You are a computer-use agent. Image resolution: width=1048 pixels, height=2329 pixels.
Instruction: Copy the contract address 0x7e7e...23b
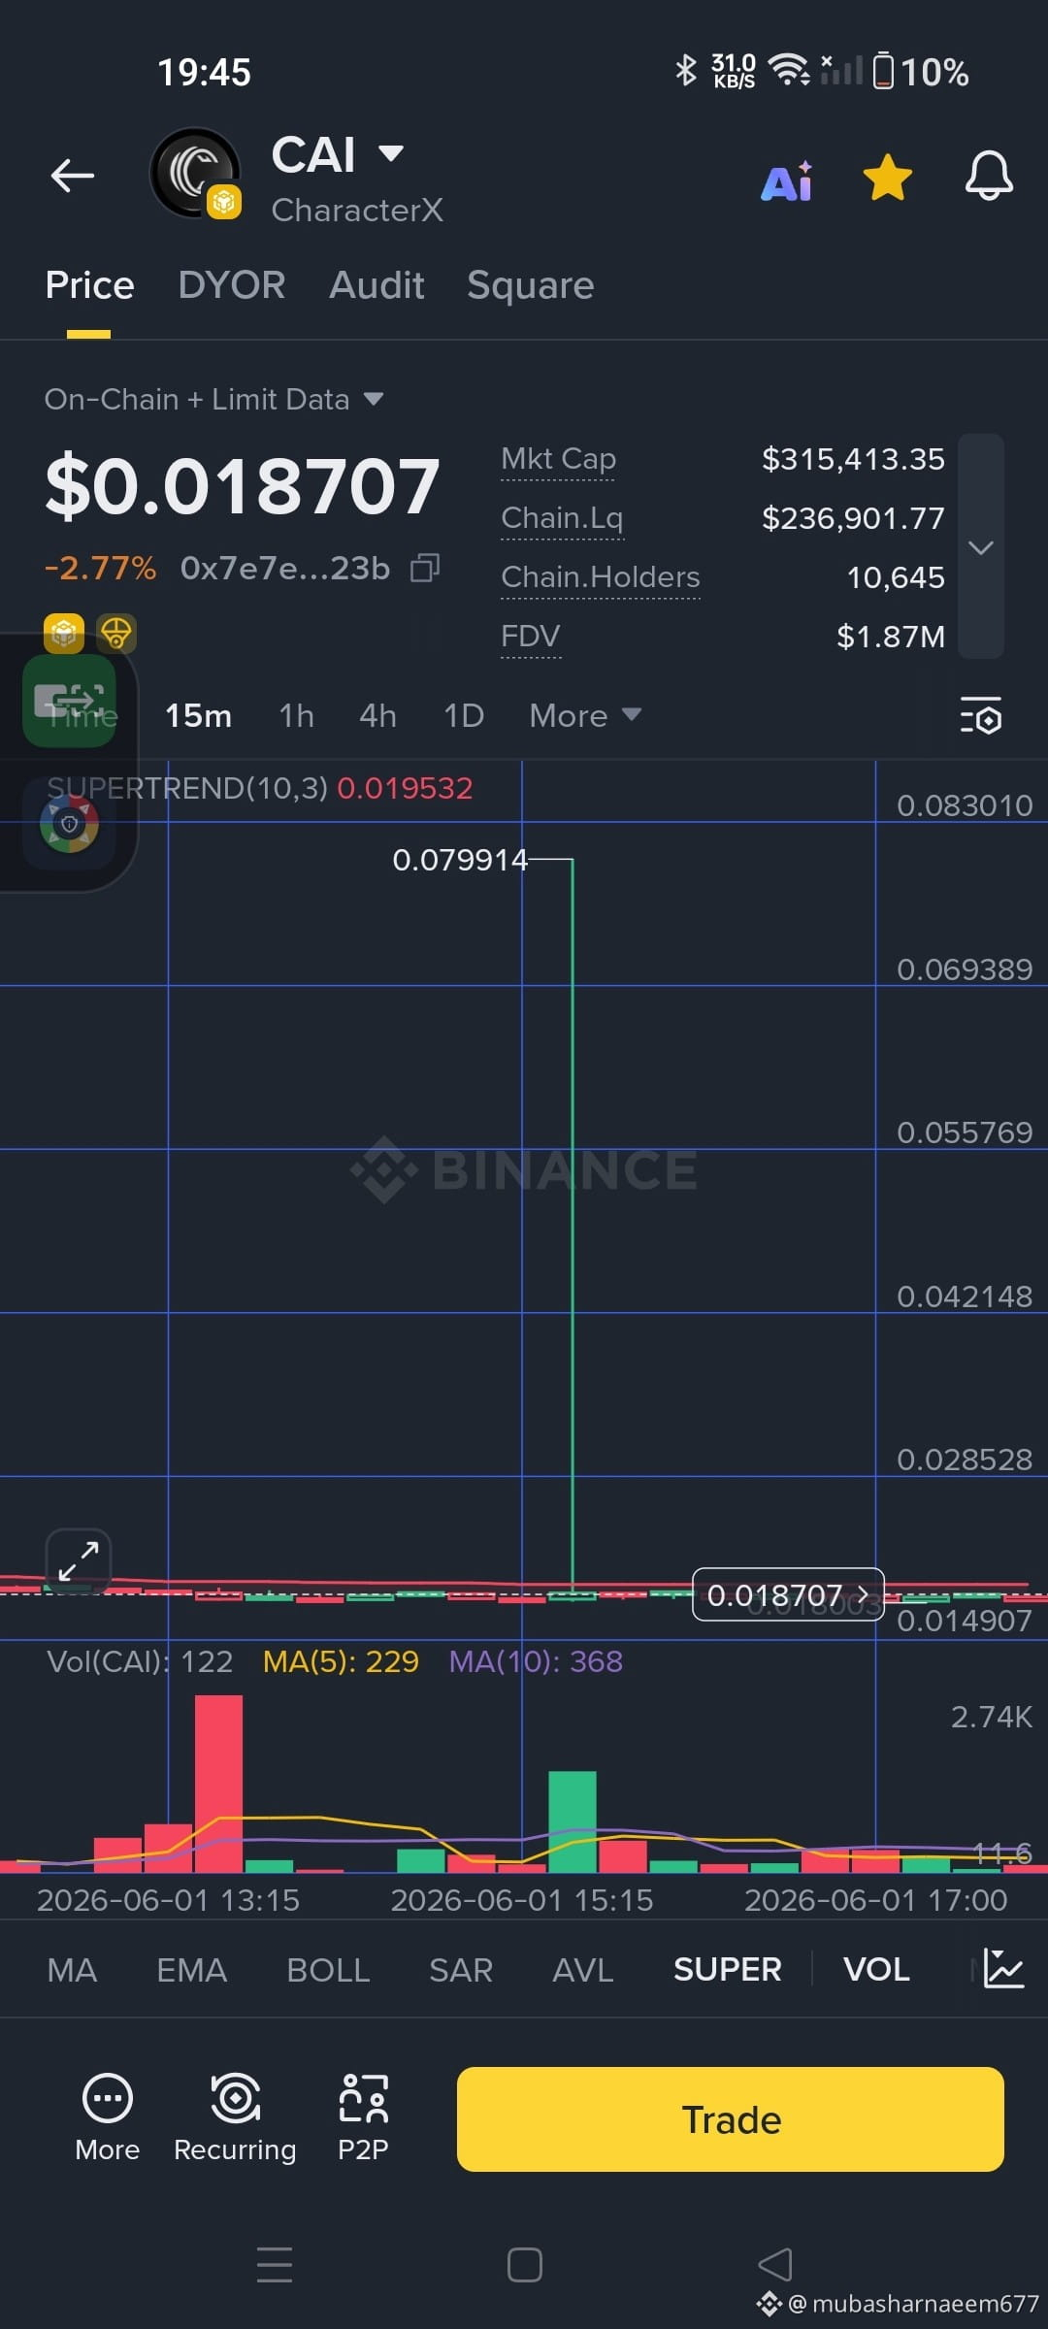tap(425, 568)
